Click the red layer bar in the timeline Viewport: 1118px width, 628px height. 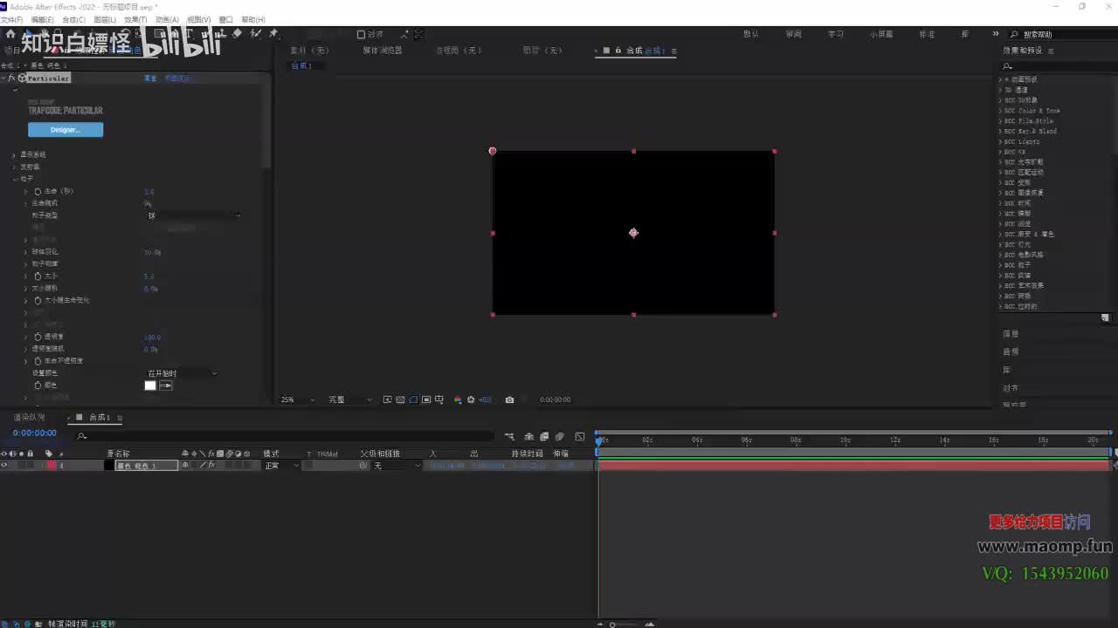point(854,466)
